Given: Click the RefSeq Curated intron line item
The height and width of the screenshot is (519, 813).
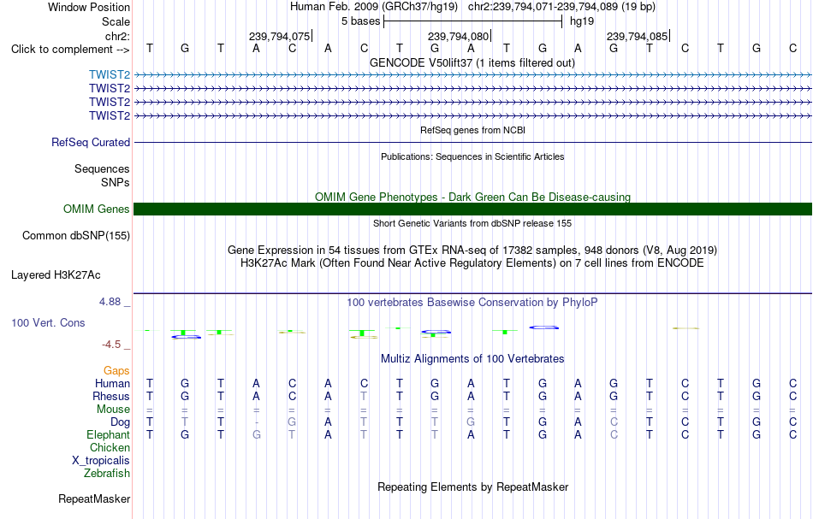Looking at the screenshot, I should [x=472, y=143].
